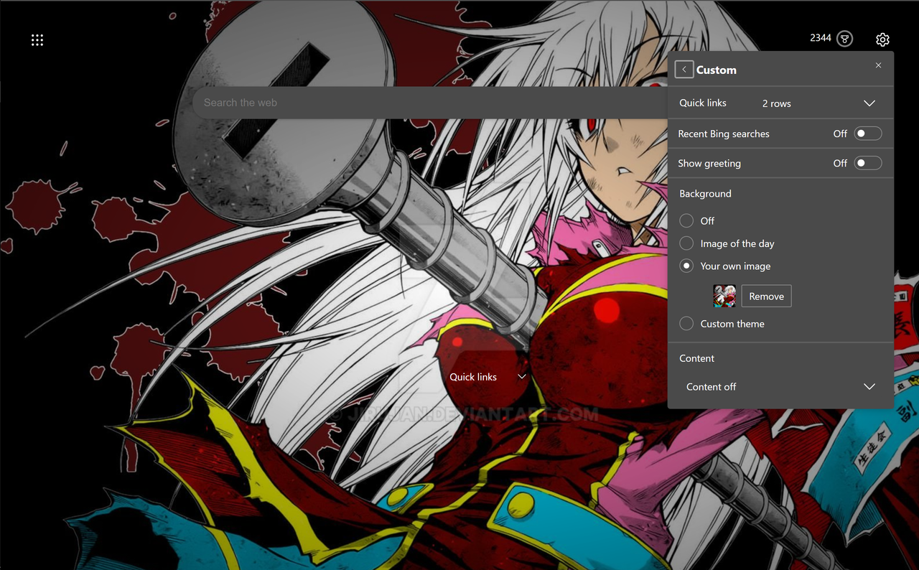The width and height of the screenshot is (919, 570).
Task: Open the apps grid launcher
Action: (x=37, y=40)
